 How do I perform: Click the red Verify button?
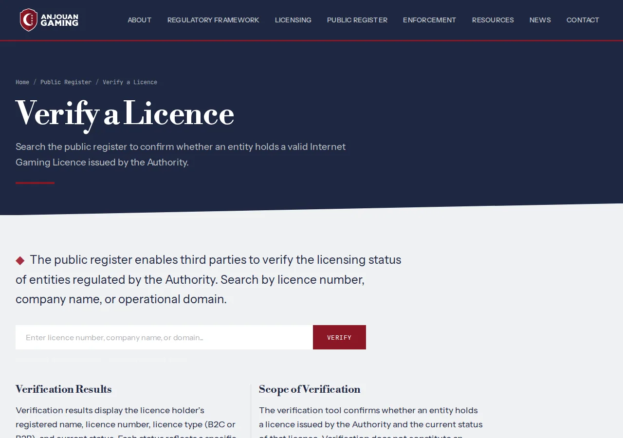[339, 337]
